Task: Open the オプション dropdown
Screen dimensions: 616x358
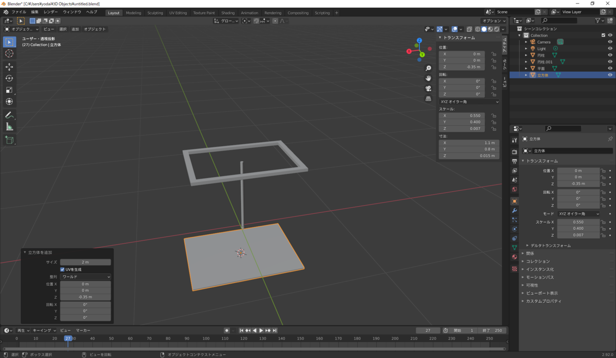Action: pos(493,21)
